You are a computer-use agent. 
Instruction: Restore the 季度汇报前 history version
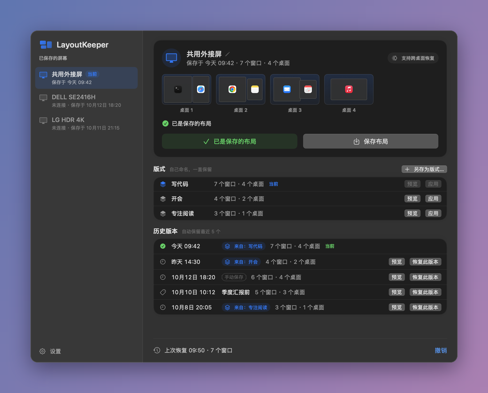click(x=426, y=292)
